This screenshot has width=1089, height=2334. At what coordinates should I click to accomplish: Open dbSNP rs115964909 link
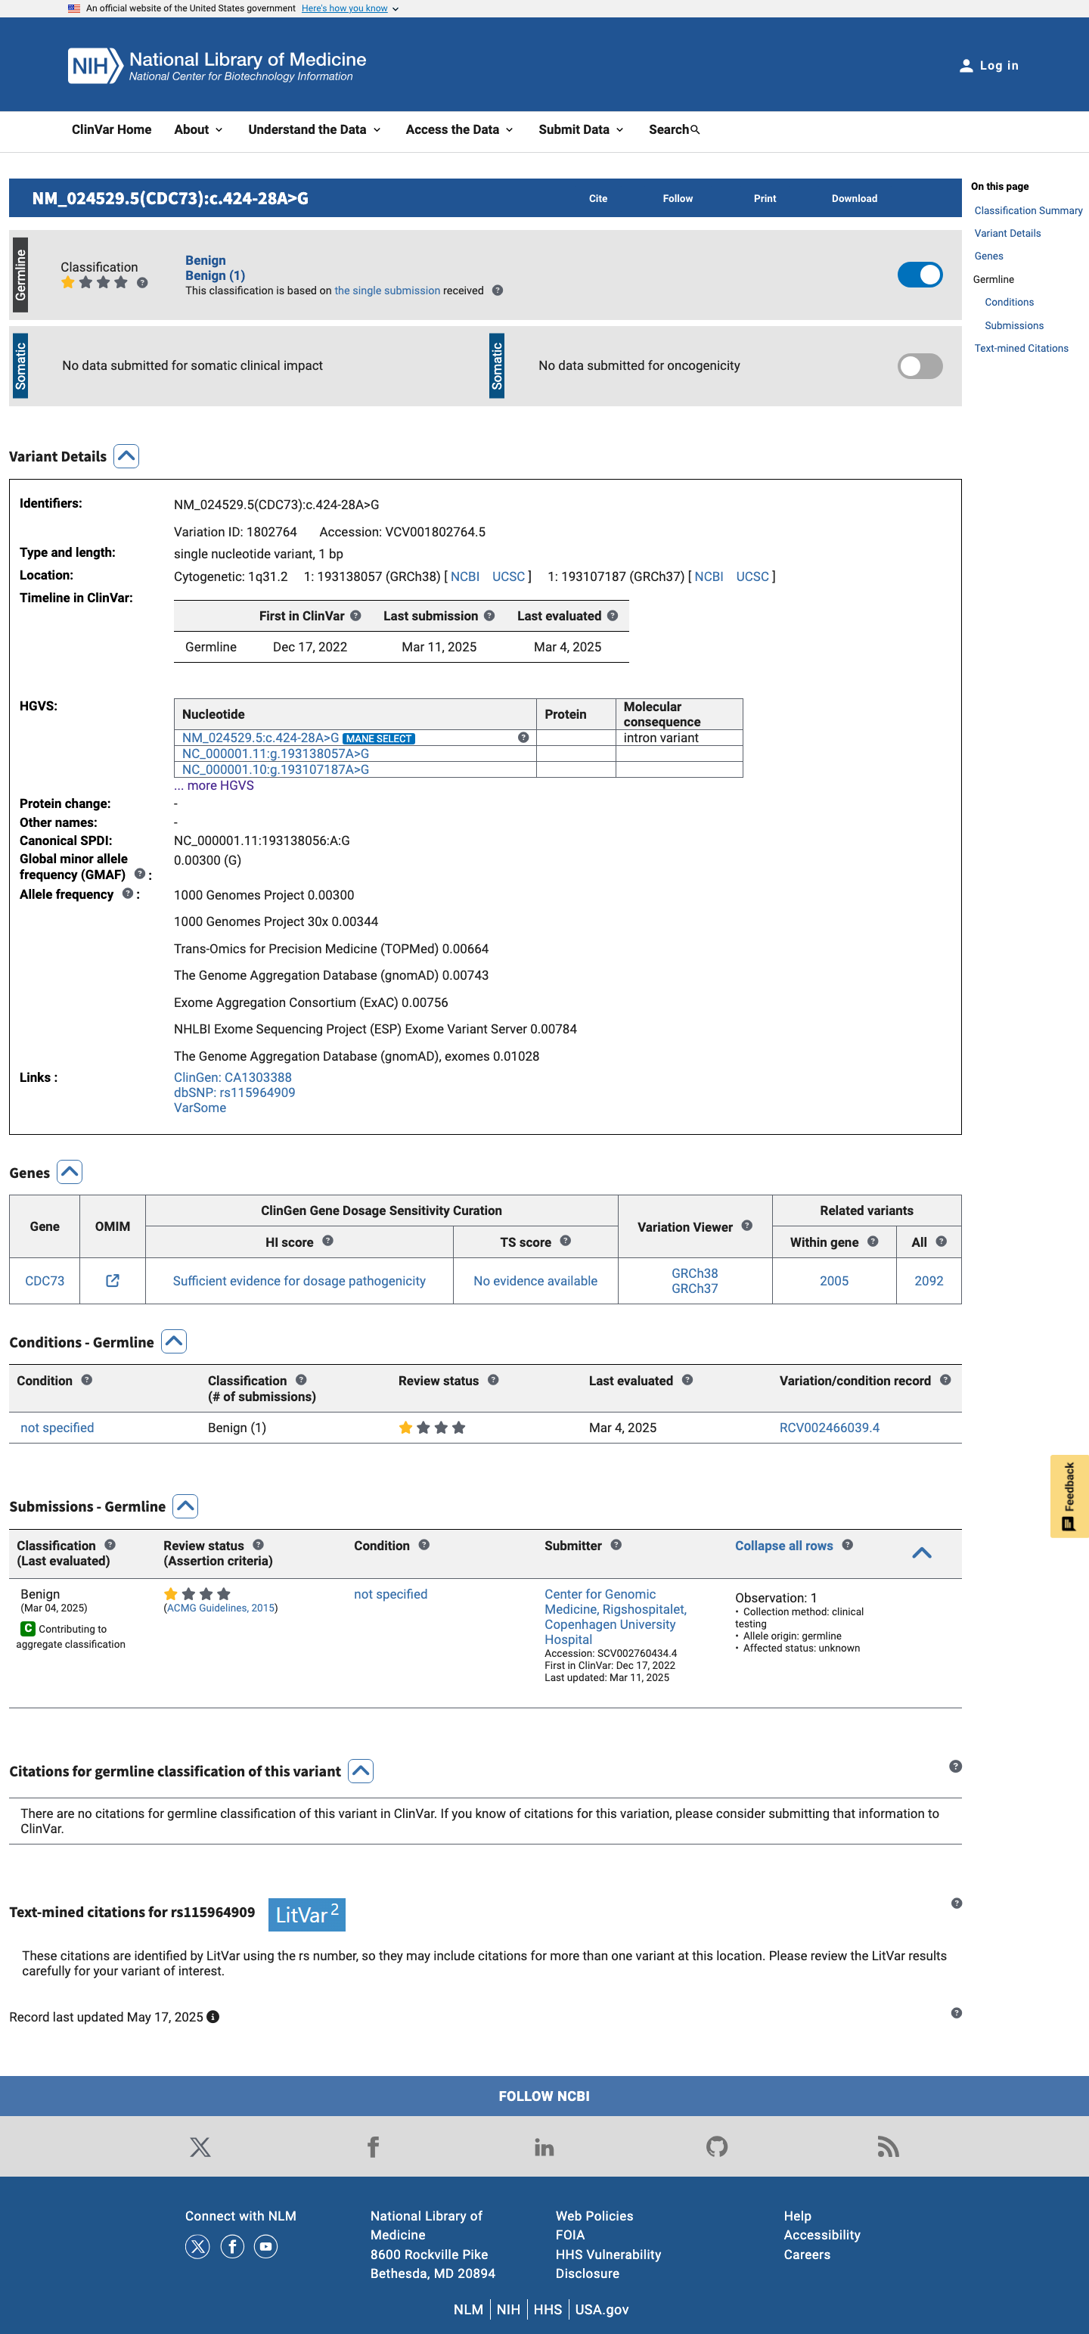234,1092
